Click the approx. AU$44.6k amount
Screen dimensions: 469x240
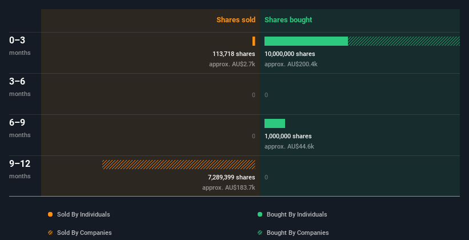(289, 147)
